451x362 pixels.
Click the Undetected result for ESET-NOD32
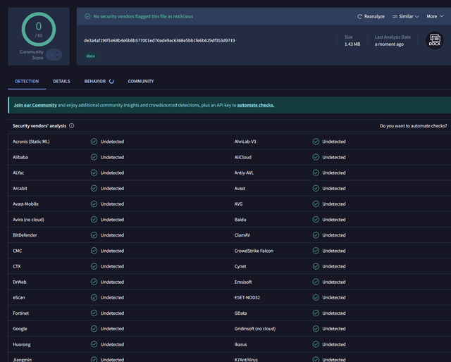pyautogui.click(x=334, y=297)
